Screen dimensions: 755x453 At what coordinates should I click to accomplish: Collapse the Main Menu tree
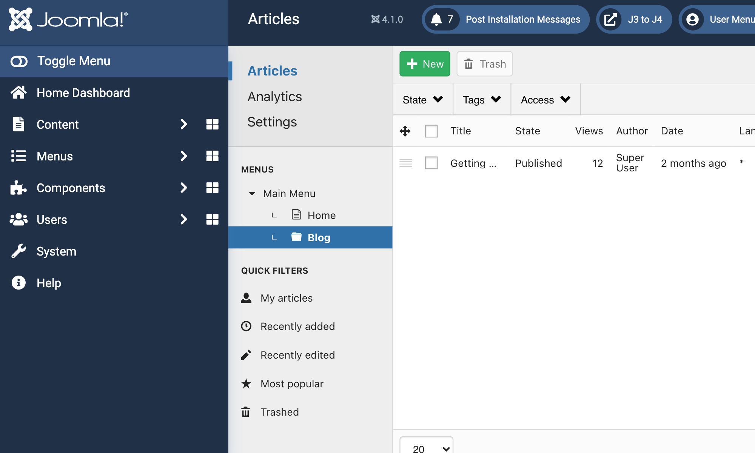coord(252,194)
